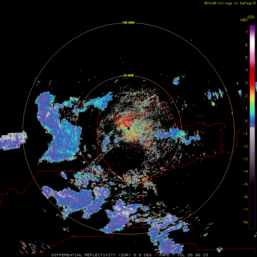Click the '[dB]' unit label
257x257 pixels.
pos(244,20)
